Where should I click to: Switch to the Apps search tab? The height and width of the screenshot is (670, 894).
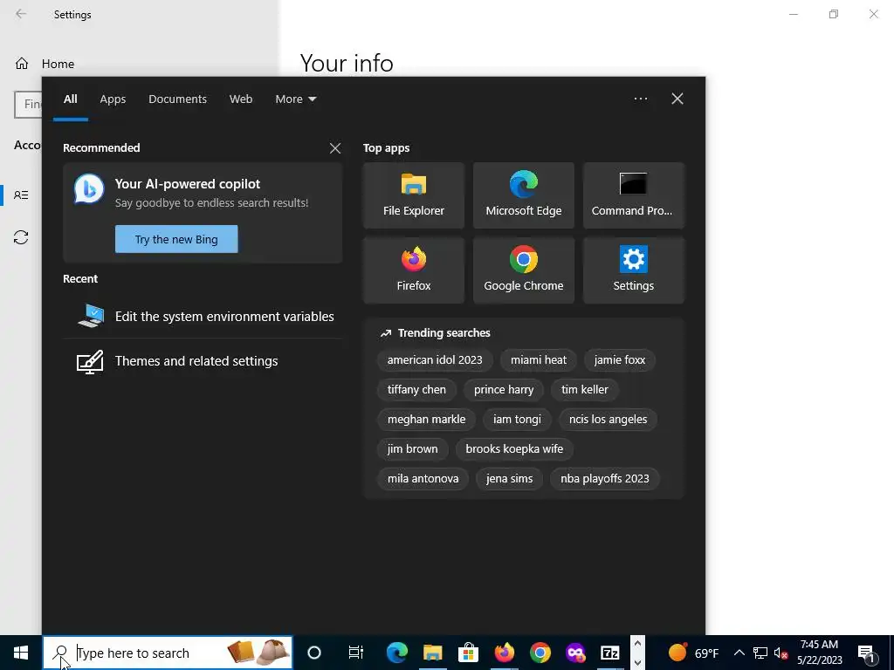coord(113,99)
